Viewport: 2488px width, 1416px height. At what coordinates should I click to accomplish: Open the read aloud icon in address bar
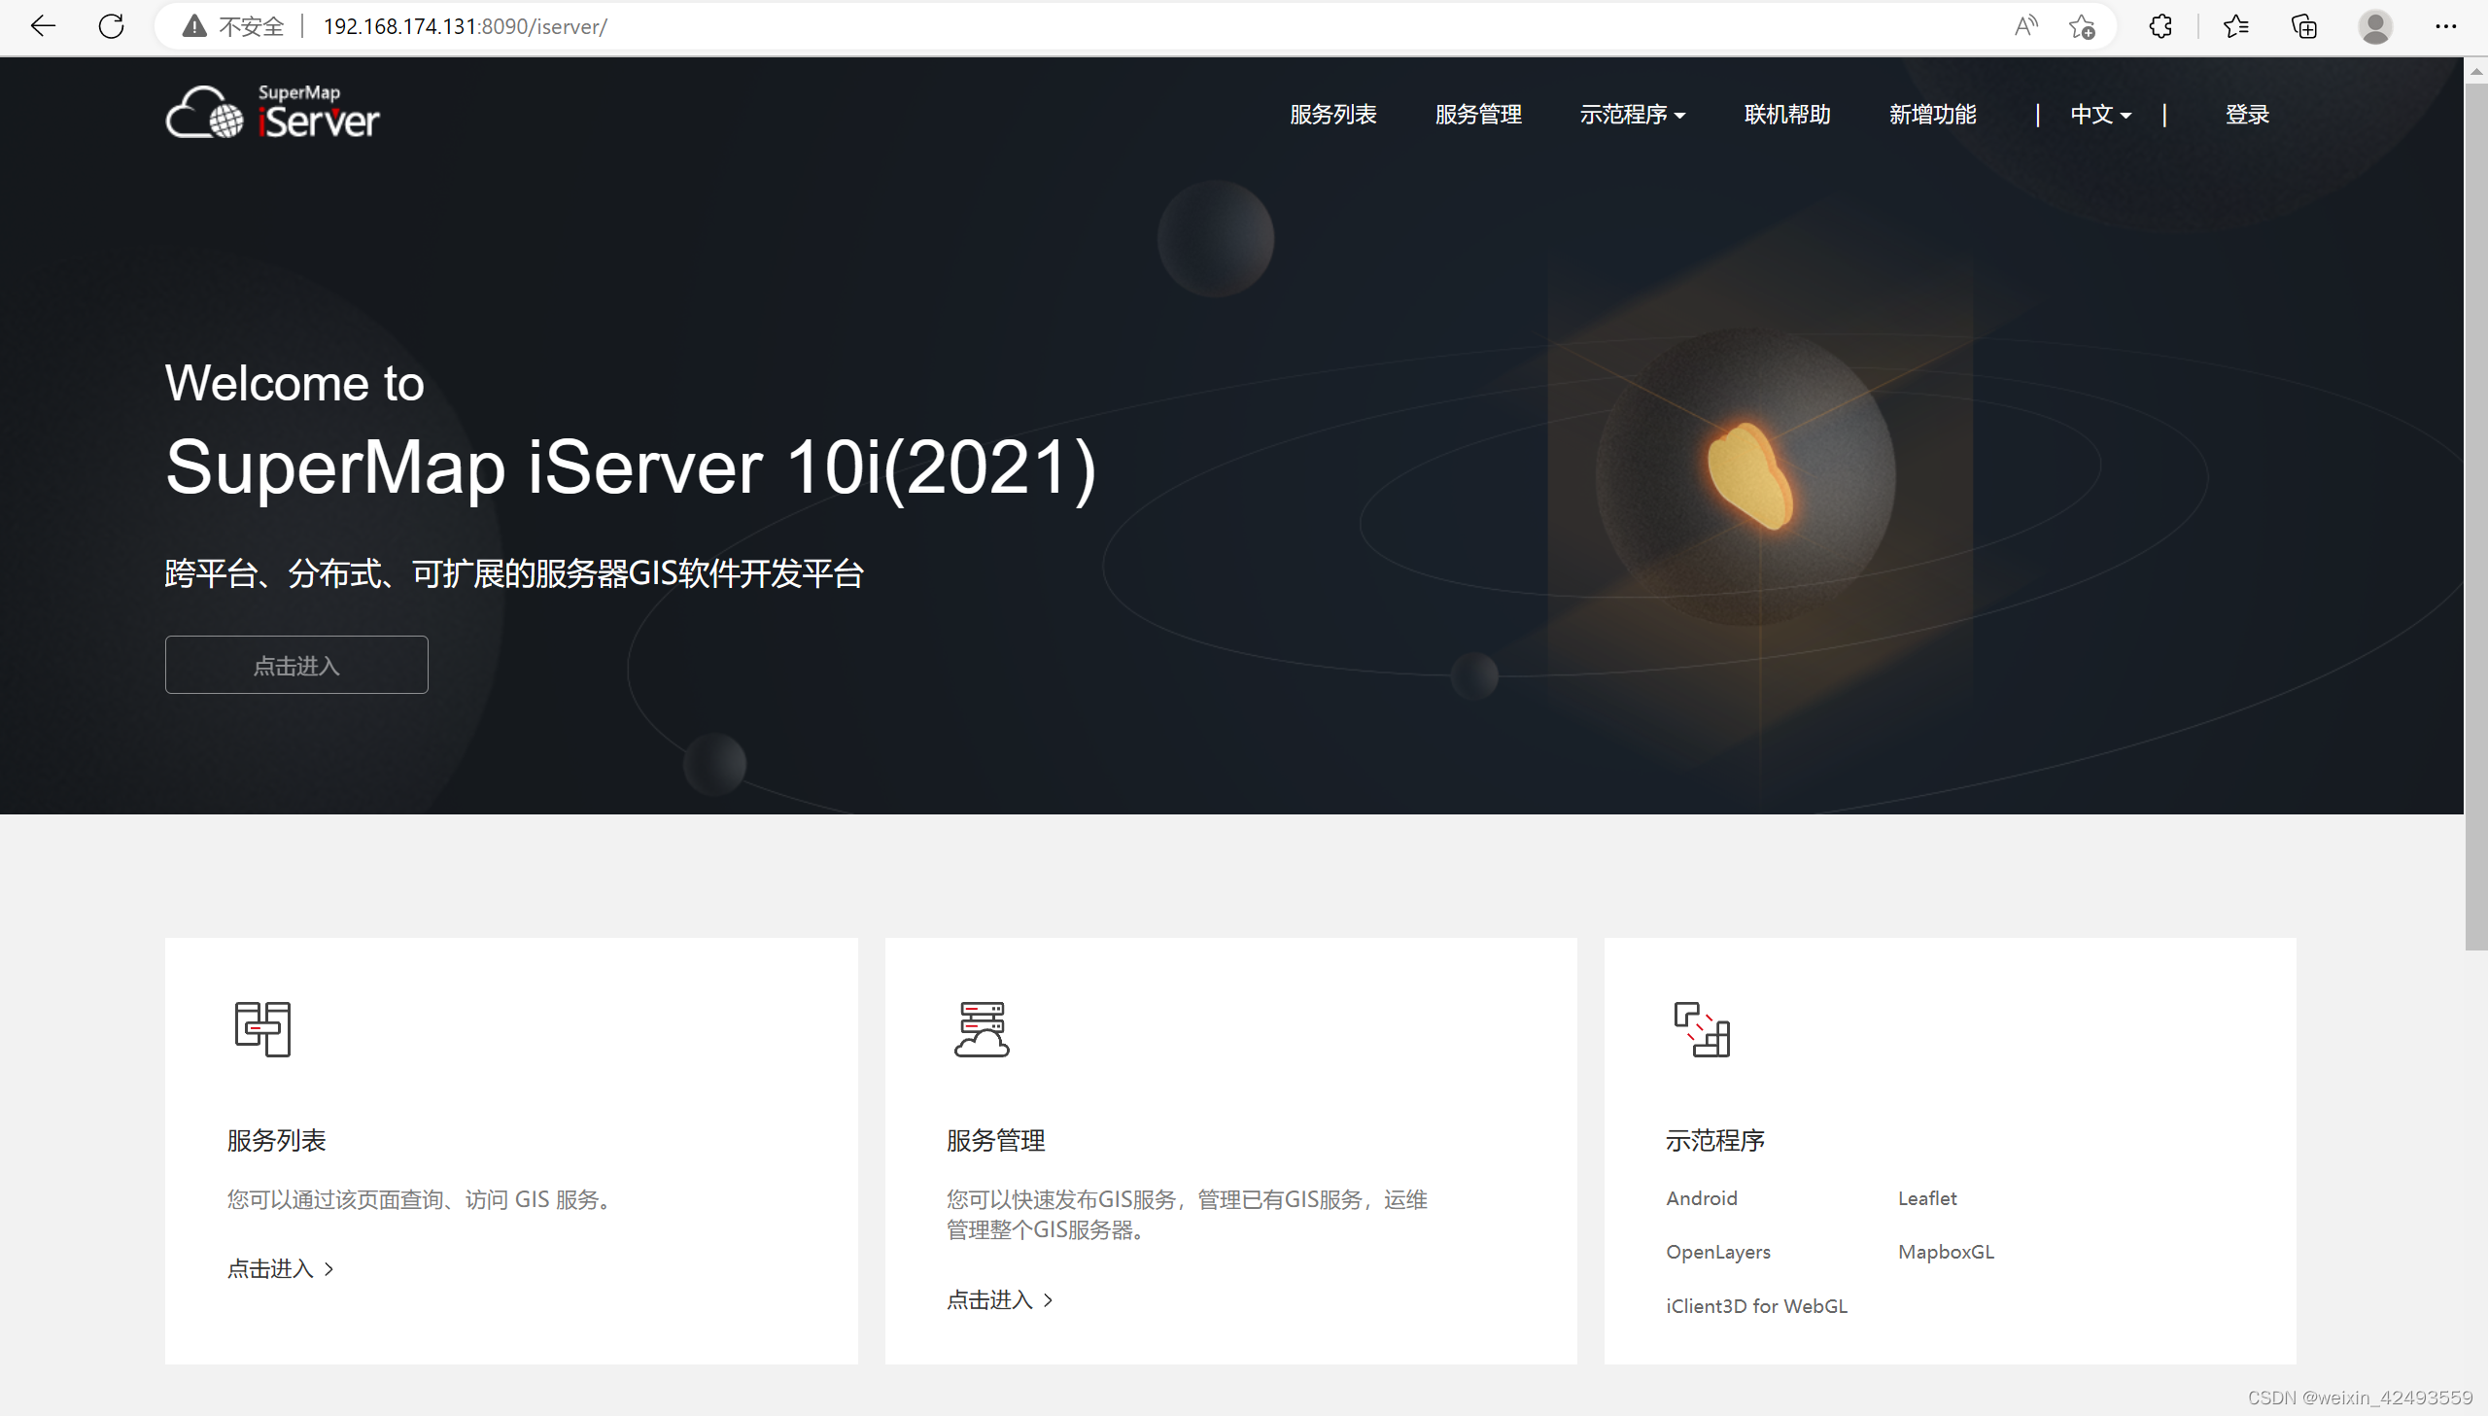(2026, 26)
